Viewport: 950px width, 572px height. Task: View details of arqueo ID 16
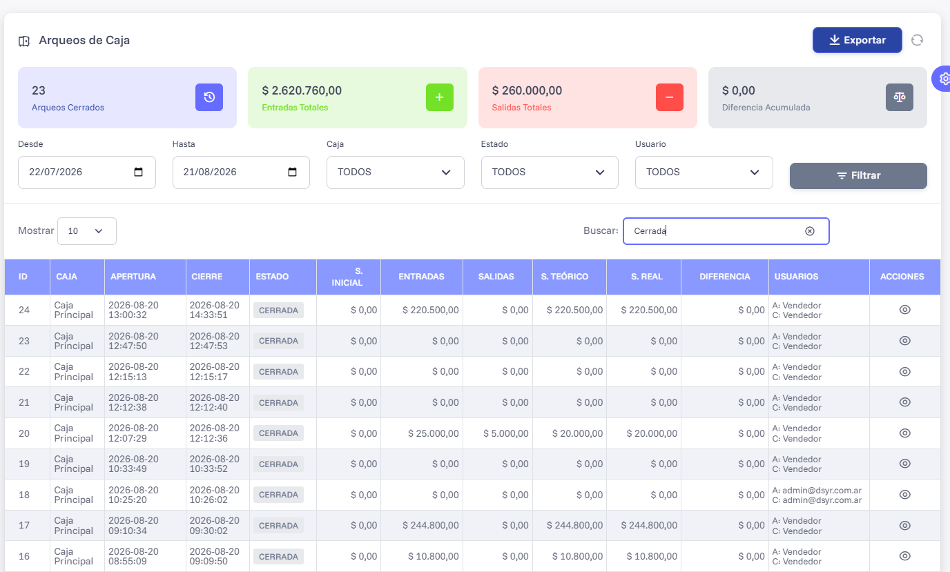[x=905, y=556]
